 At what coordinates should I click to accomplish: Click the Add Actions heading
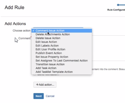pyautogui.click(x=15, y=24)
